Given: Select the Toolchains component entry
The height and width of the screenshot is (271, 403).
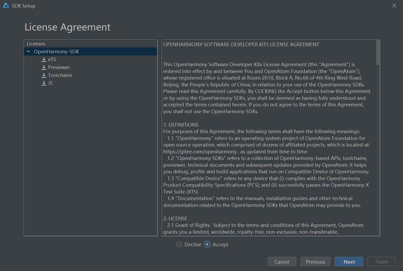Looking at the screenshot, I should pyautogui.click(x=60, y=75).
